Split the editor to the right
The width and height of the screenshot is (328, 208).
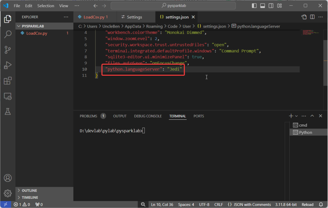312,17
